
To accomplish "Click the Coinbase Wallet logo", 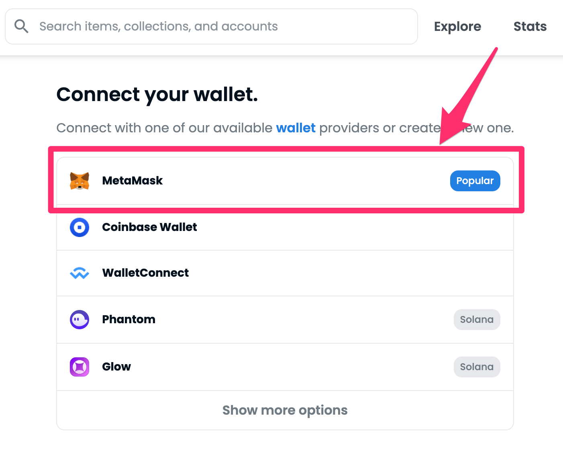I will tap(80, 227).
